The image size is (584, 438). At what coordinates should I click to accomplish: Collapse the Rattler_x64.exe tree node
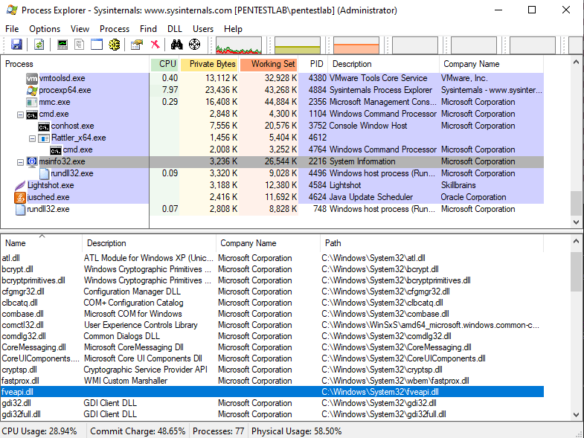tap(32, 138)
